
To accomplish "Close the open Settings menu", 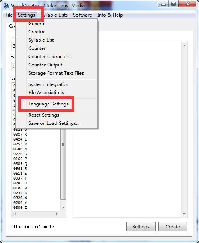I will pos(27,15).
